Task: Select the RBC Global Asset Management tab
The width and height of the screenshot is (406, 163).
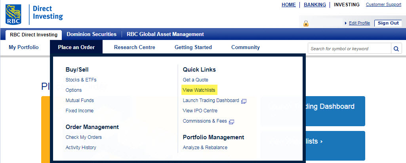Action: [x=165, y=34]
